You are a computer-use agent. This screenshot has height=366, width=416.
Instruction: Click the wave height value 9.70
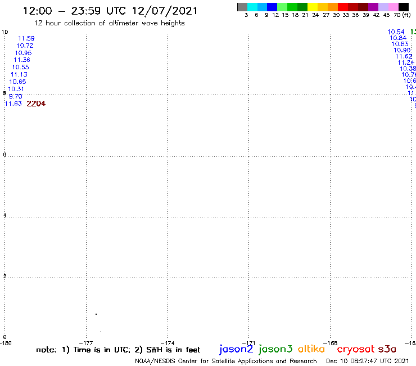click(x=15, y=96)
